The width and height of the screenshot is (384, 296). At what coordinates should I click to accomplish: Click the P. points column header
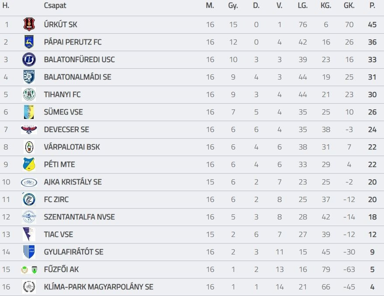[x=372, y=6]
